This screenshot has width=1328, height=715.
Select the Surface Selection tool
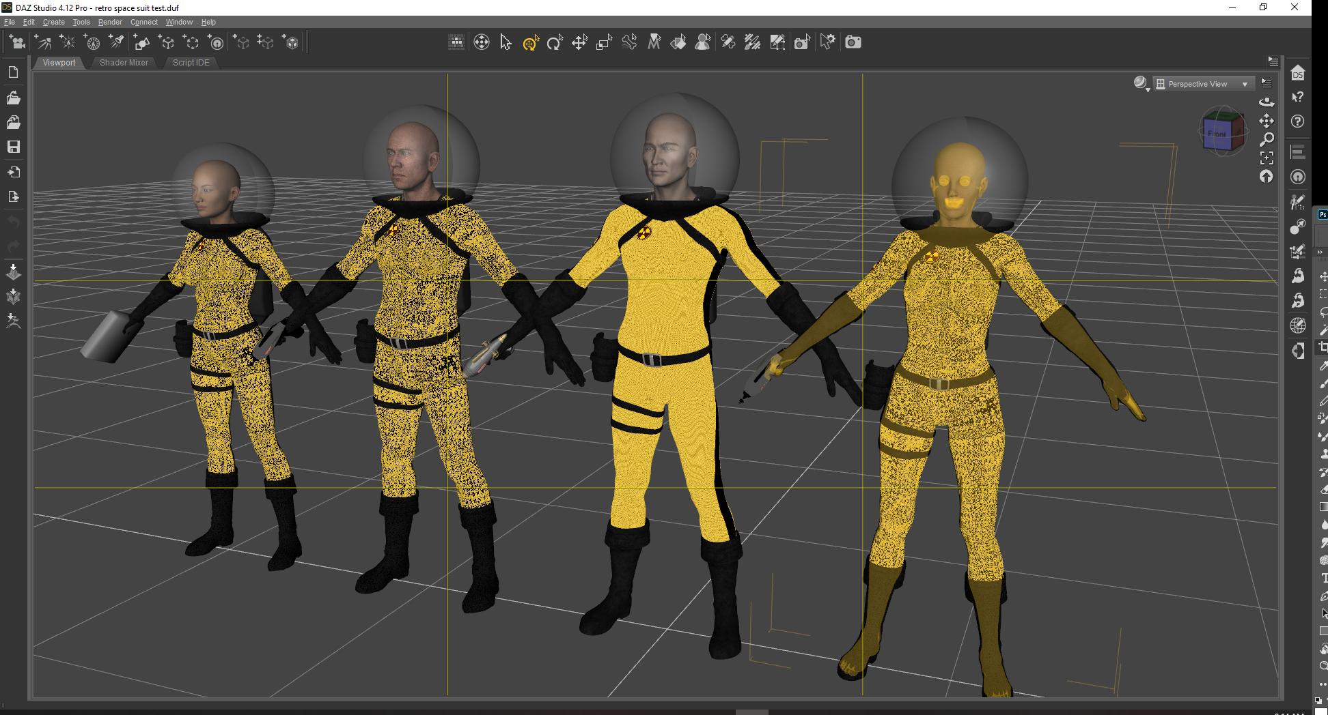678,42
